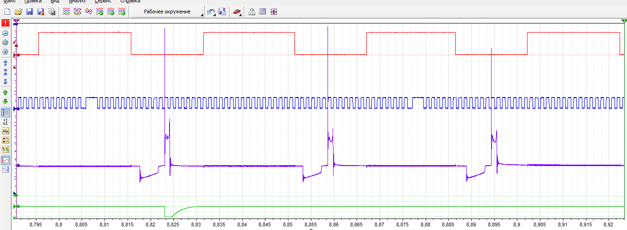The height and width of the screenshot is (230, 627).
Task: Open the Анализ menu
Action: tap(77, 1)
